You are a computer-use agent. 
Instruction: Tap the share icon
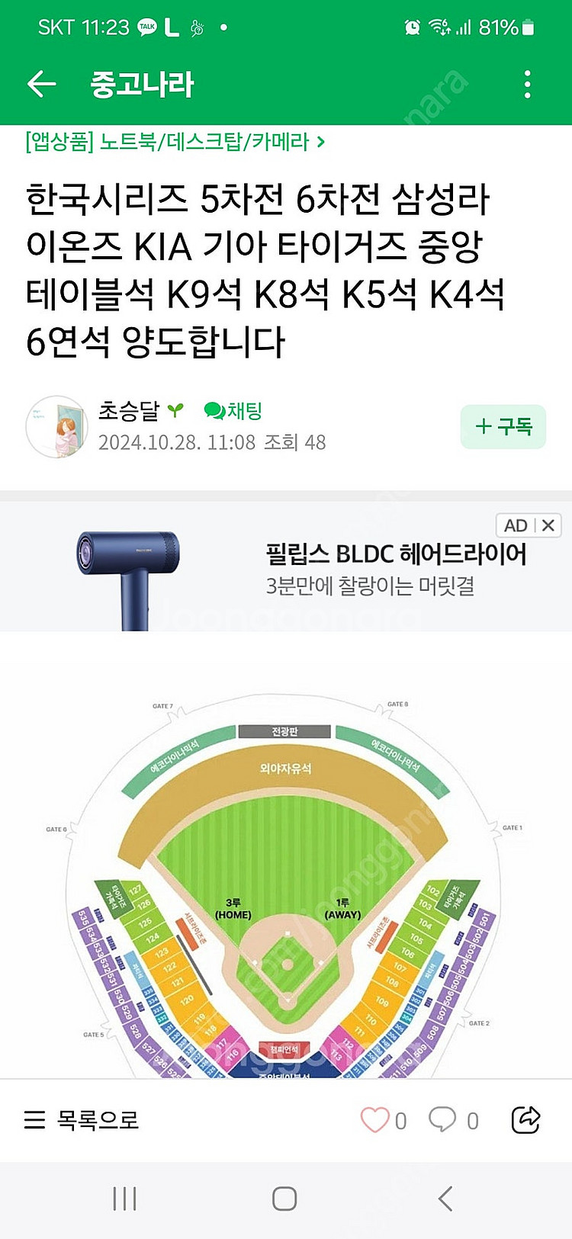[x=525, y=1119]
